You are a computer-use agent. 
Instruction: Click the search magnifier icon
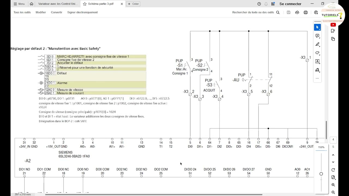coord(278,12)
